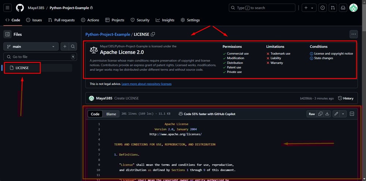Click 'License and copyright notice' condition

pos(333,53)
